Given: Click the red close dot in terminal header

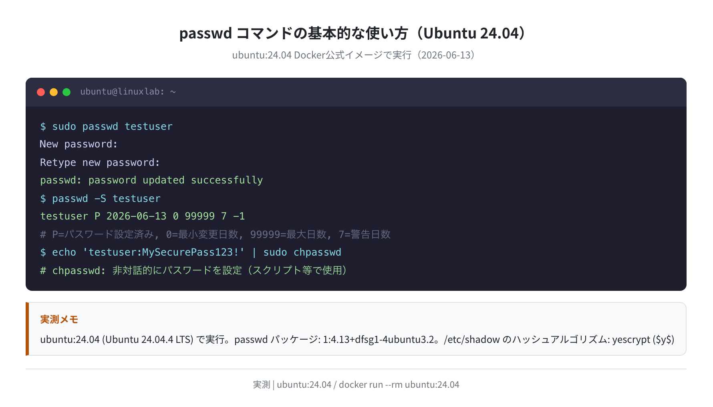Looking at the screenshot, I should point(41,92).
